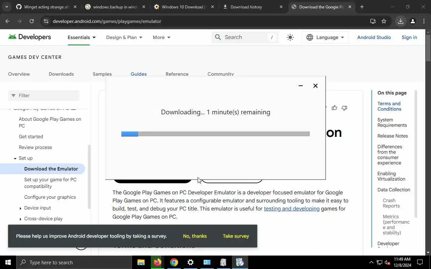Click the download progress bar
This screenshot has height=269, width=431.
point(215,134)
